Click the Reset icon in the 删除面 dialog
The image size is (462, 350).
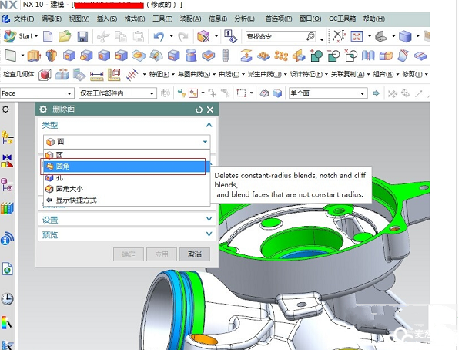tap(199, 110)
